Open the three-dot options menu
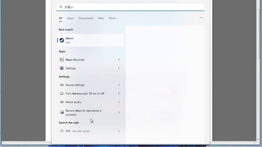 tap(201, 18)
